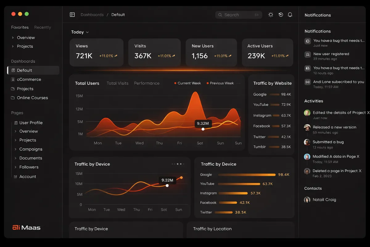Select the Total Visits chart tab
Screen dimensions: 370x247
[117, 83]
